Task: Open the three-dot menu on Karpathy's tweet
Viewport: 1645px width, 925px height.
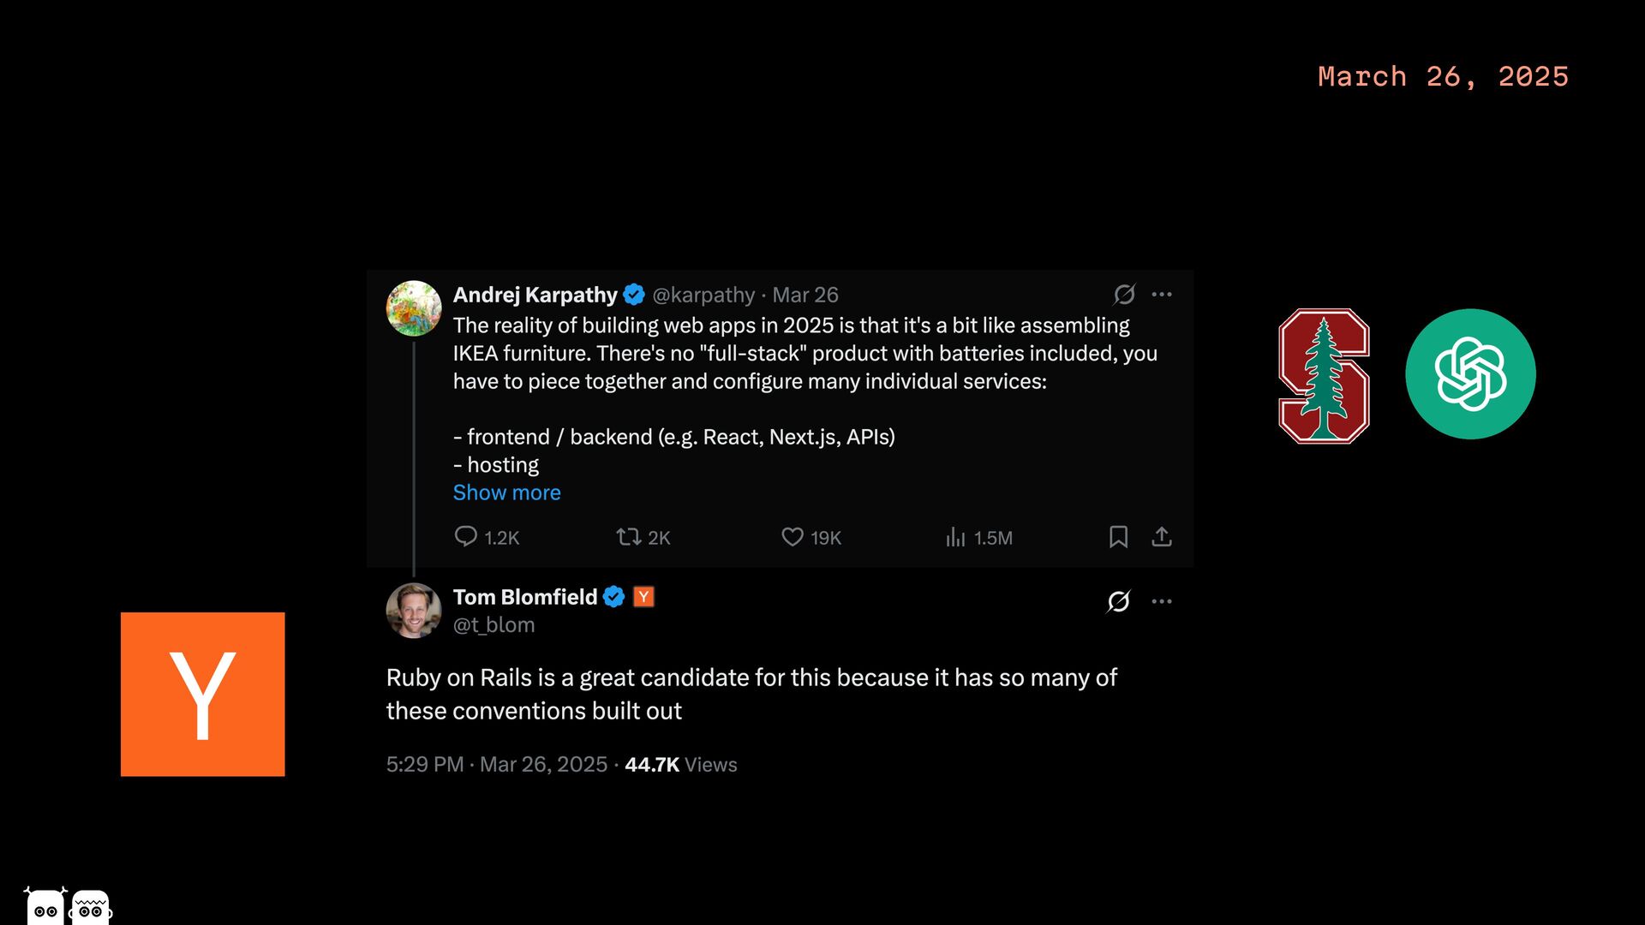Action: tap(1162, 295)
